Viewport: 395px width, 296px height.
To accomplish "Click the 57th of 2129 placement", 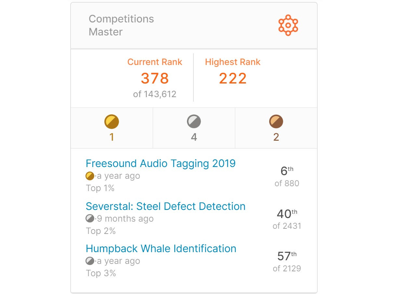I will click(287, 262).
